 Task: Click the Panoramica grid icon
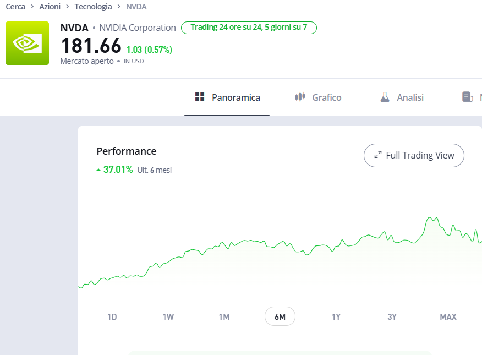(200, 97)
